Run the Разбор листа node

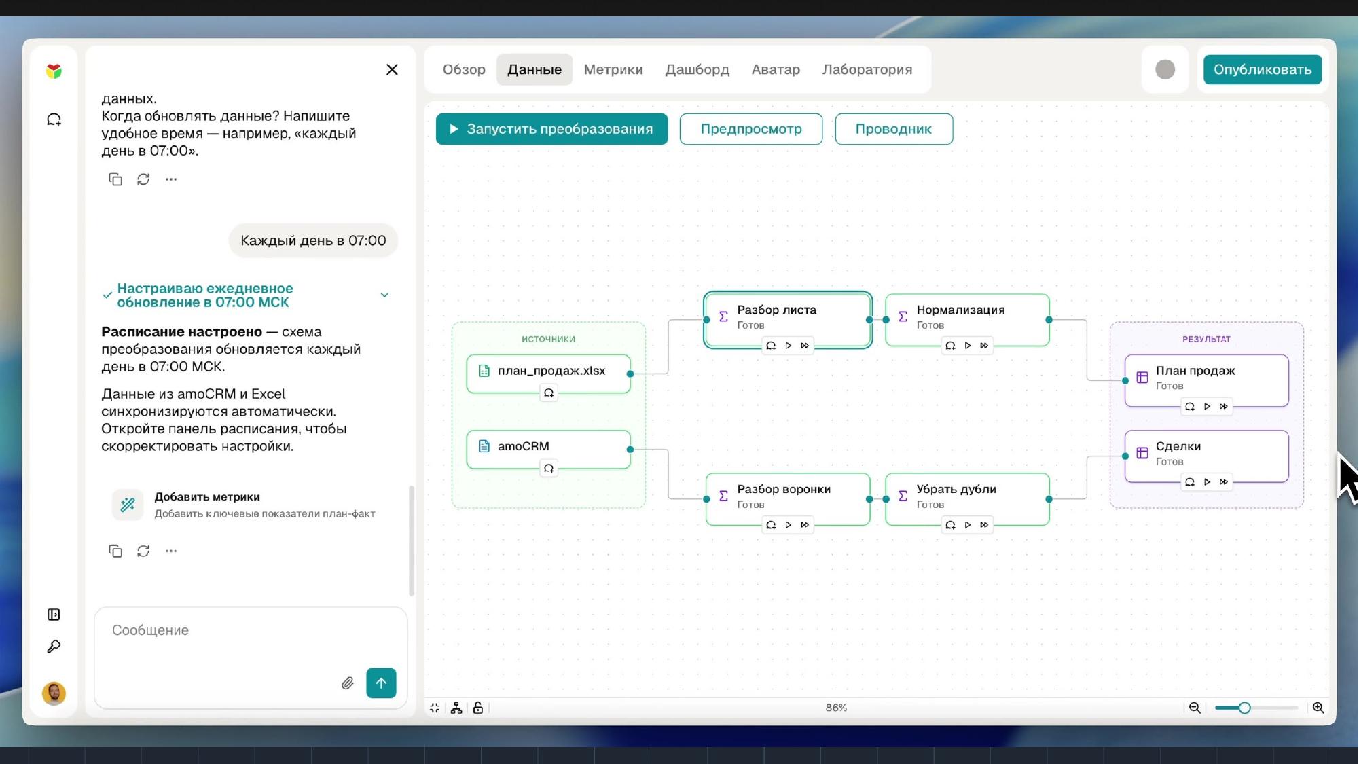pyautogui.click(x=788, y=346)
